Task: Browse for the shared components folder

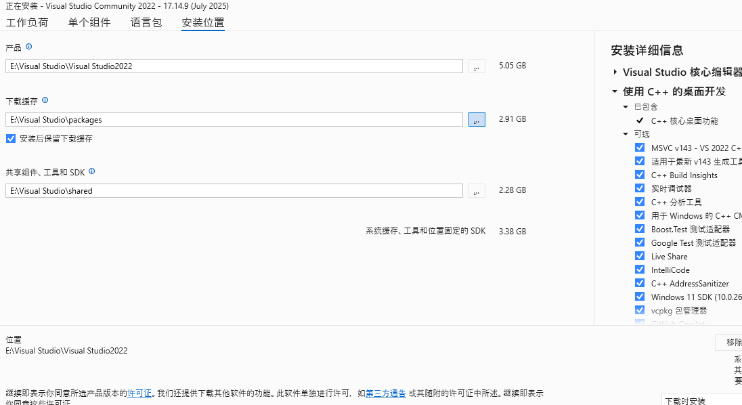Action: click(477, 191)
